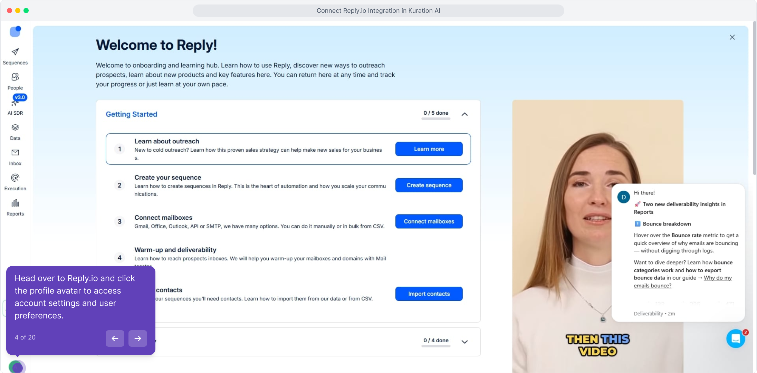The height and width of the screenshot is (373, 757).
Task: Click the v3.0 badge on AI SDR
Action: point(20,97)
